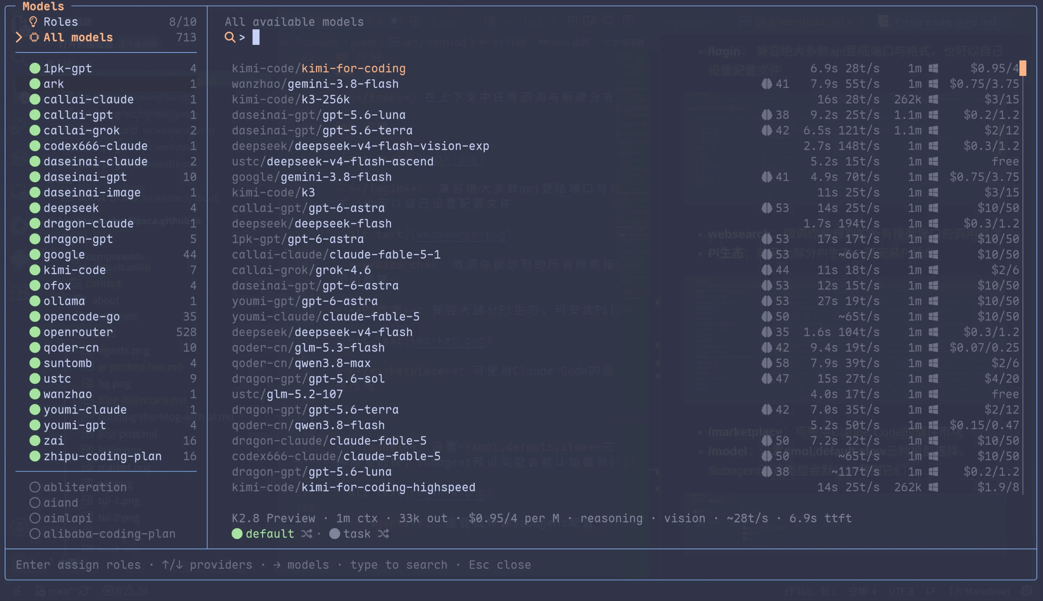Click the vision icon on qwen3.8-flash row
Image resolution: width=1043 pixels, height=601 pixels.
click(933, 425)
